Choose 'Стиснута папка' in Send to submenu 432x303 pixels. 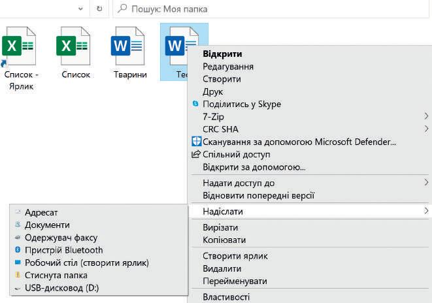[x=56, y=275]
